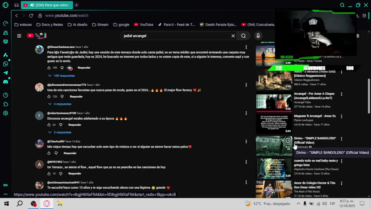Open the Stream bookmarks folder
This screenshot has width=371, height=209.
coord(100,25)
